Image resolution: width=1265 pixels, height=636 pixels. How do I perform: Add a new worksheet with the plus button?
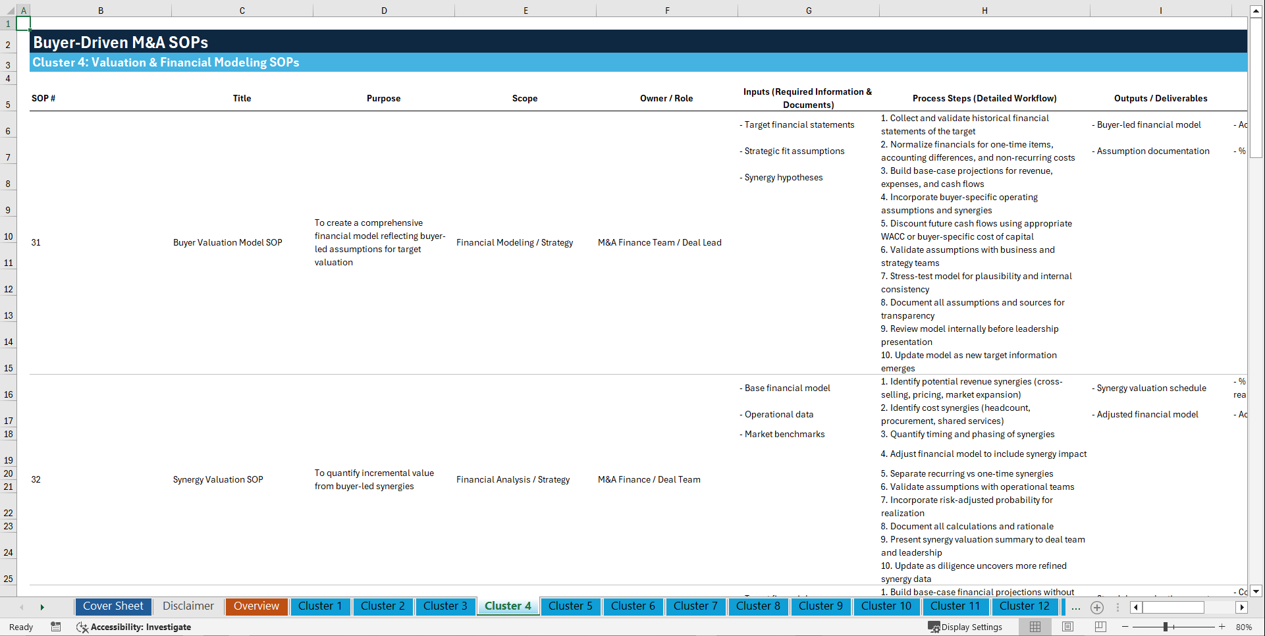pos(1097,607)
